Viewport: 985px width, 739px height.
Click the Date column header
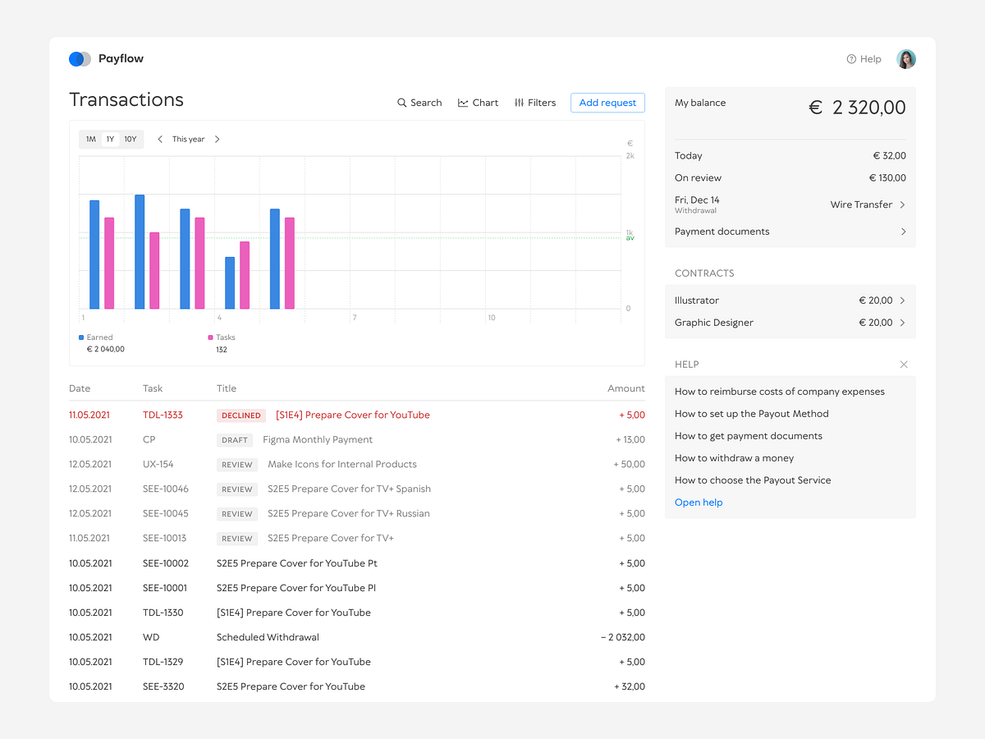pos(79,388)
